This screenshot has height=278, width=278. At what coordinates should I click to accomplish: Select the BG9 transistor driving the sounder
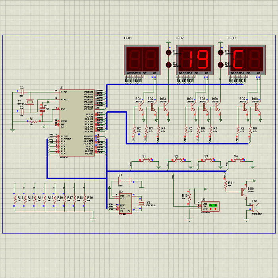(x=244, y=192)
